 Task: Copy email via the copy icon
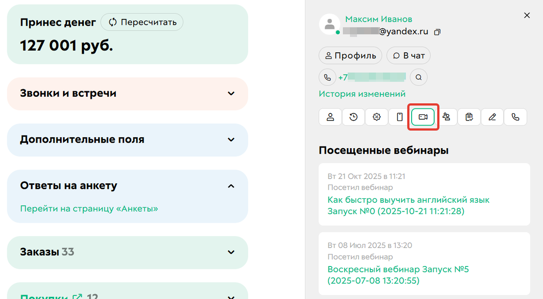(x=437, y=32)
